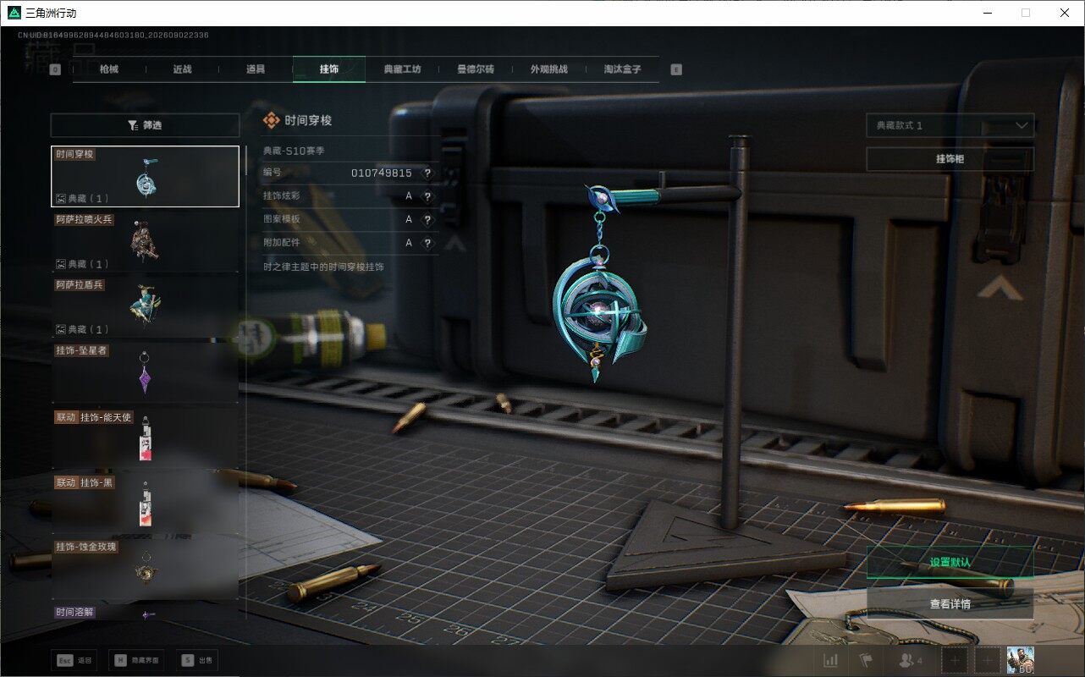
Task: Click the charm list scrollbar
Action: [x=246, y=160]
